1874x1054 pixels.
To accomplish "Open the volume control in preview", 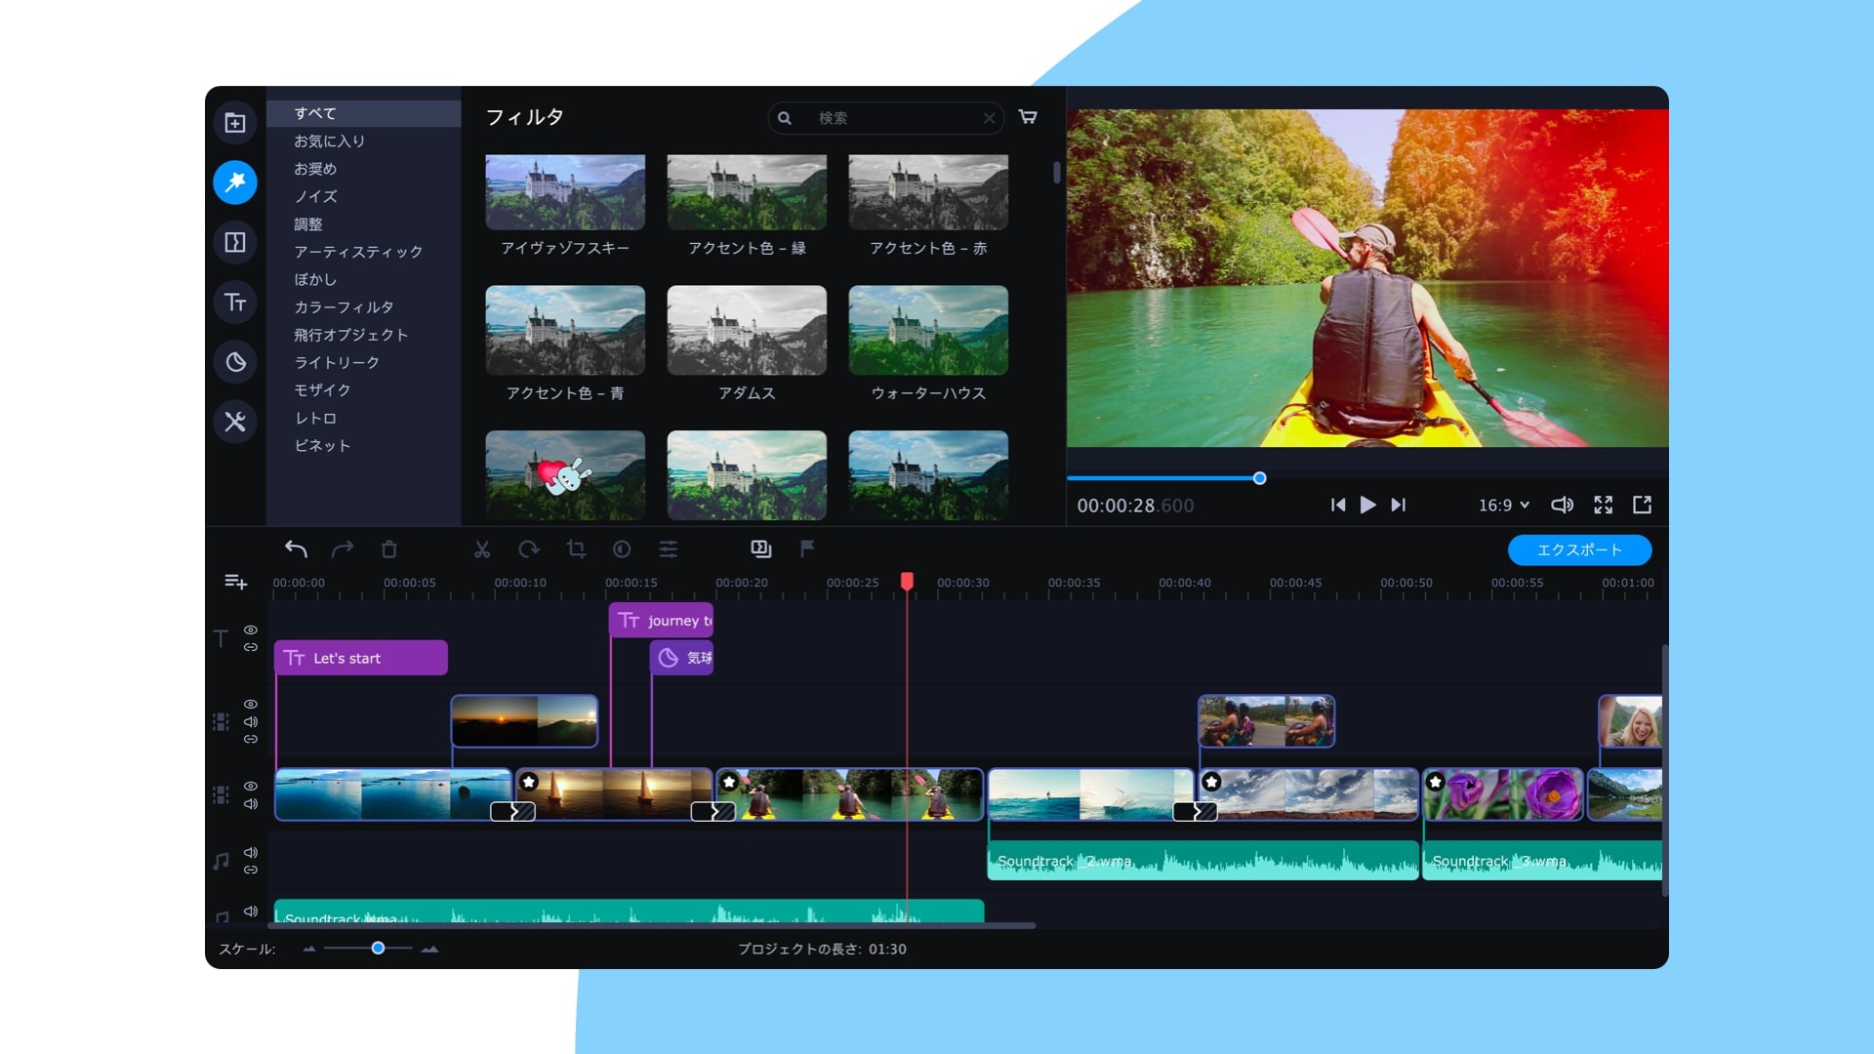I will tap(1562, 505).
